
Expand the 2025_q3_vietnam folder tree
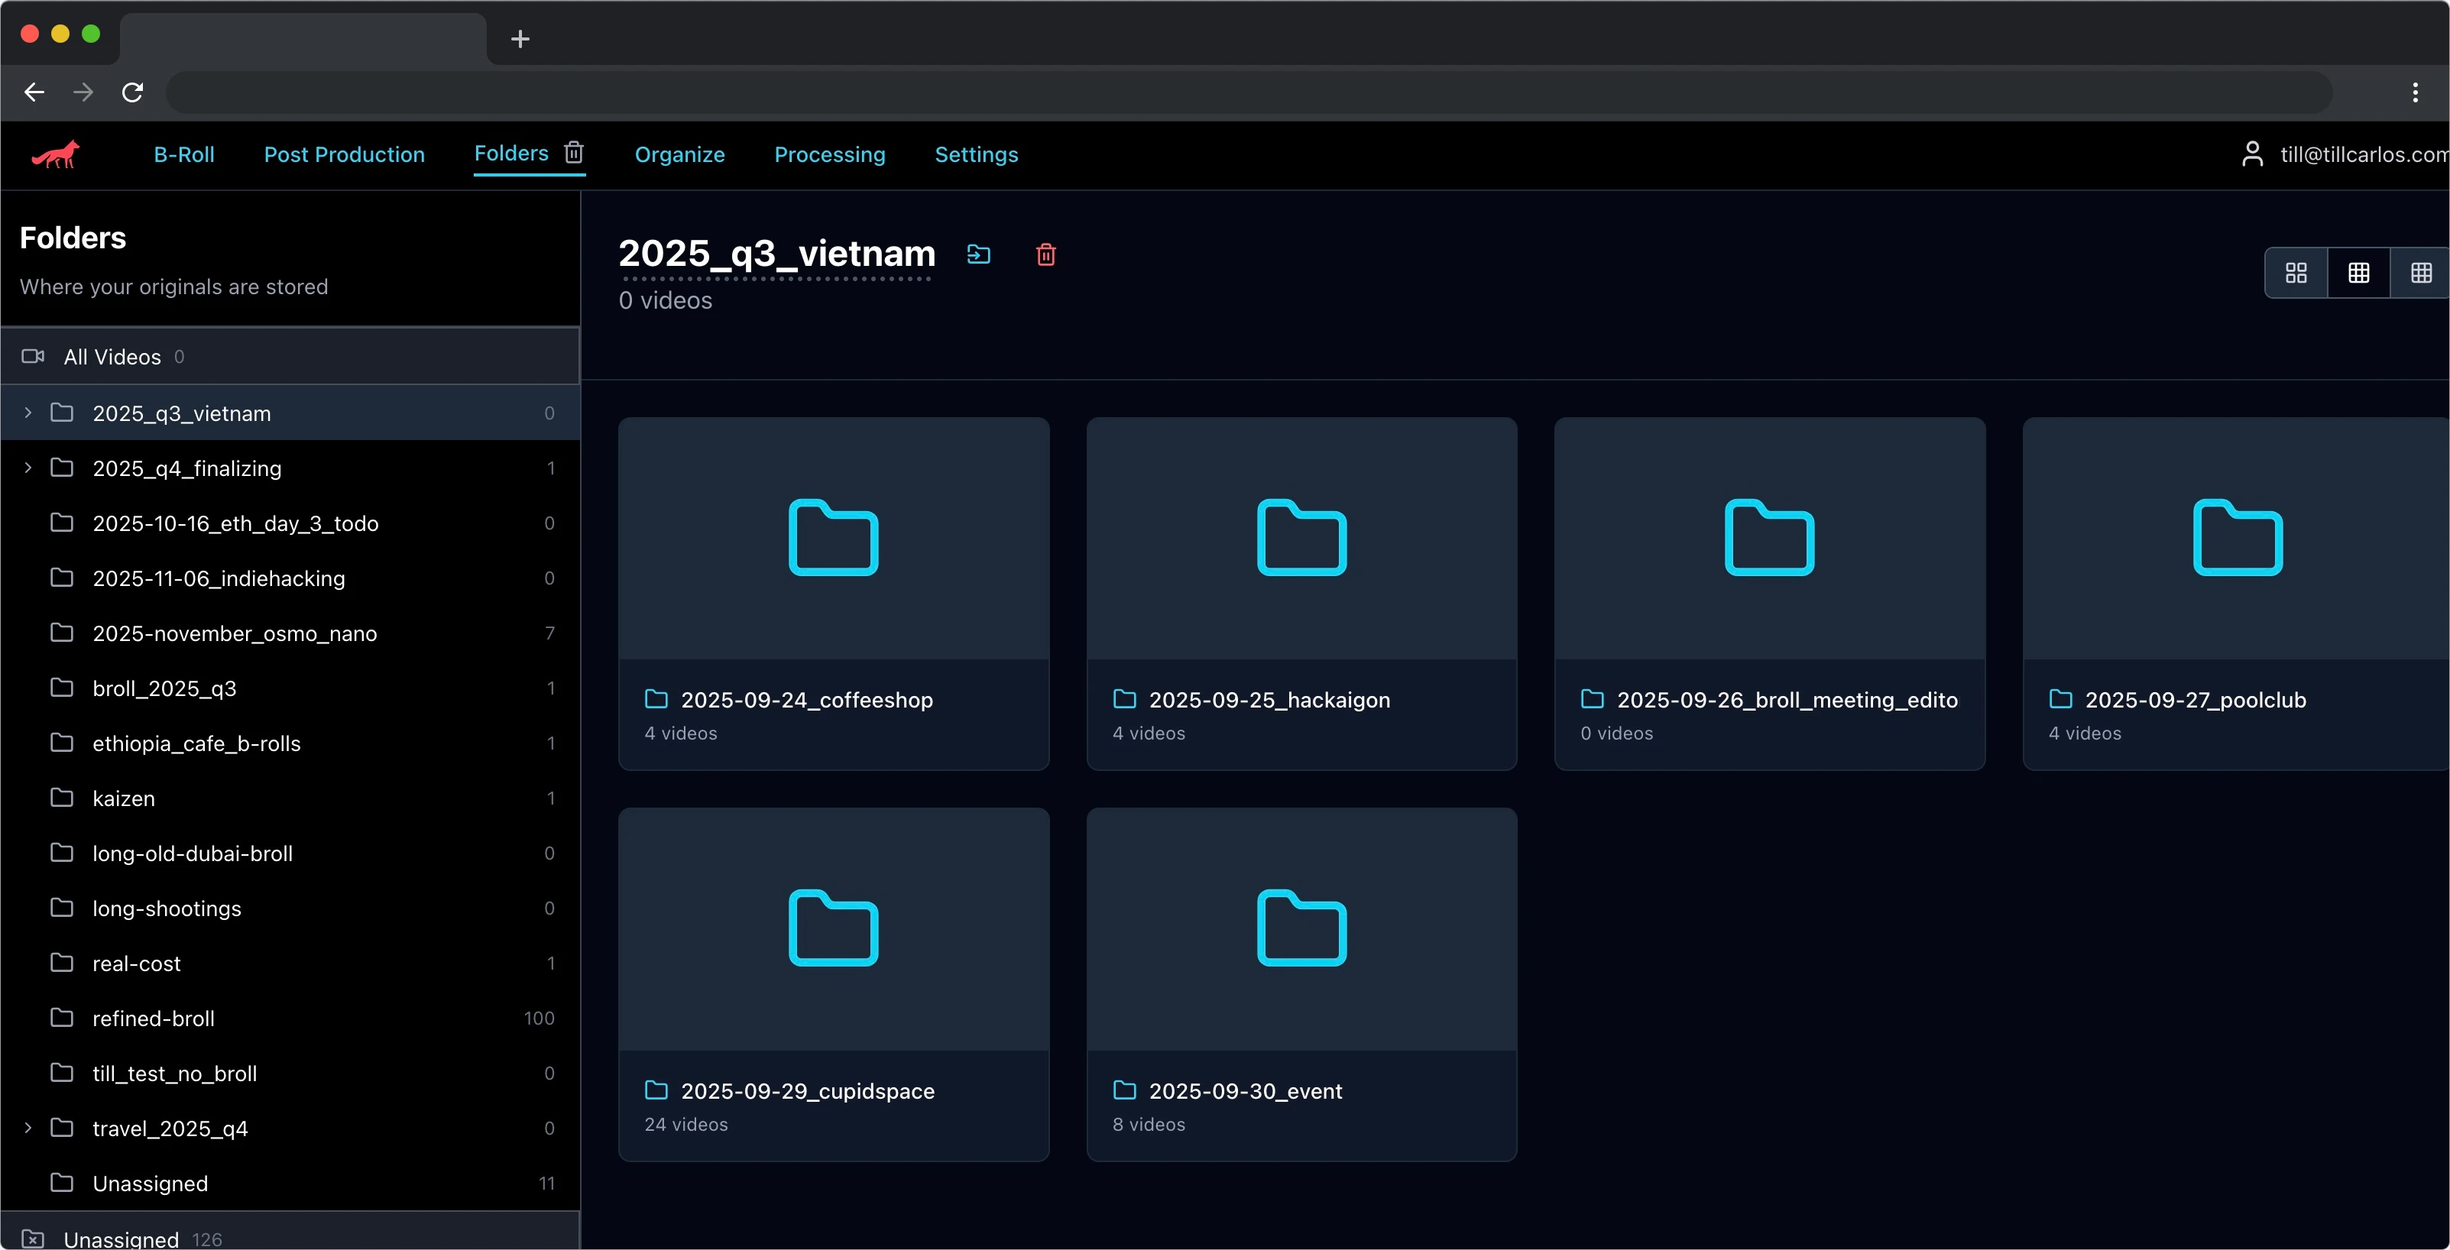pyautogui.click(x=27, y=413)
